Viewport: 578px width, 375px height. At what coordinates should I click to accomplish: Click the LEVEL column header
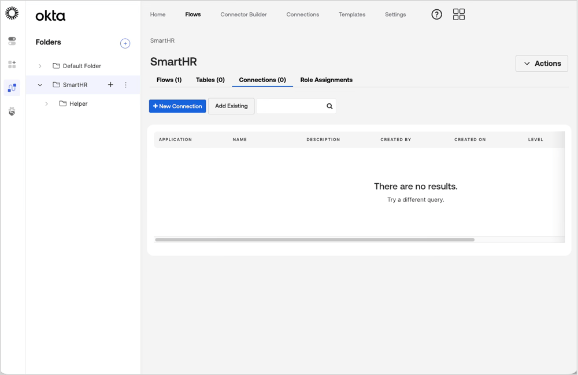pyautogui.click(x=536, y=140)
